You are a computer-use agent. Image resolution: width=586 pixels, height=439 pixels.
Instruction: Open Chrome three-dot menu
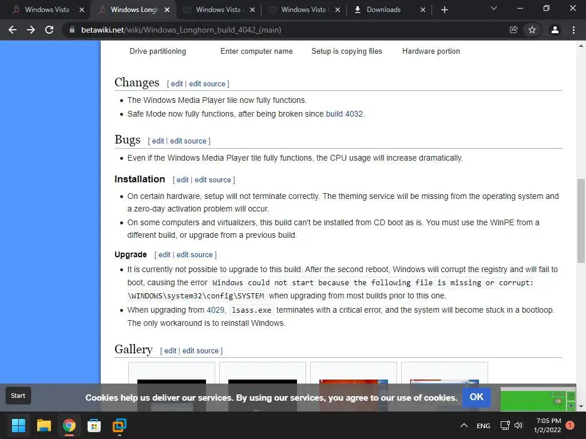pos(573,30)
